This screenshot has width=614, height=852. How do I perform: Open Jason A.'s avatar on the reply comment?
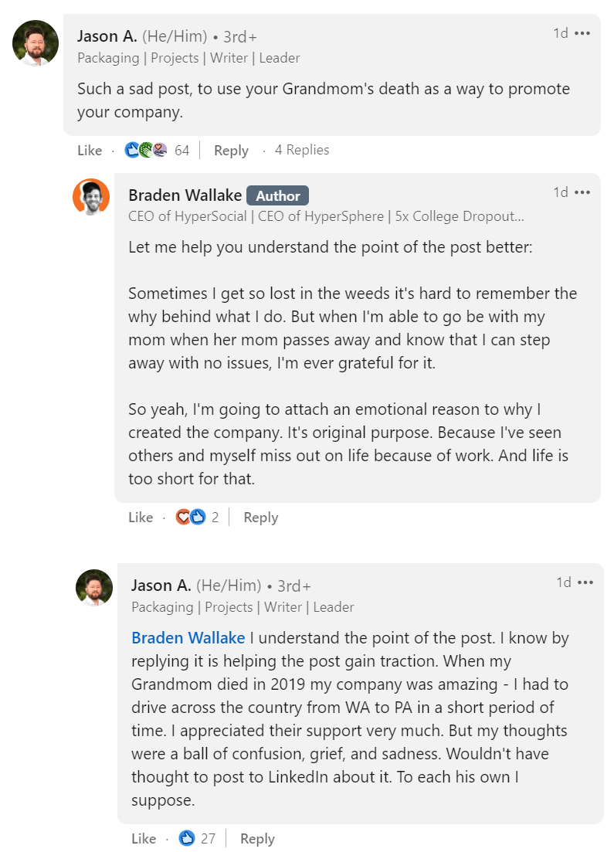pos(94,587)
